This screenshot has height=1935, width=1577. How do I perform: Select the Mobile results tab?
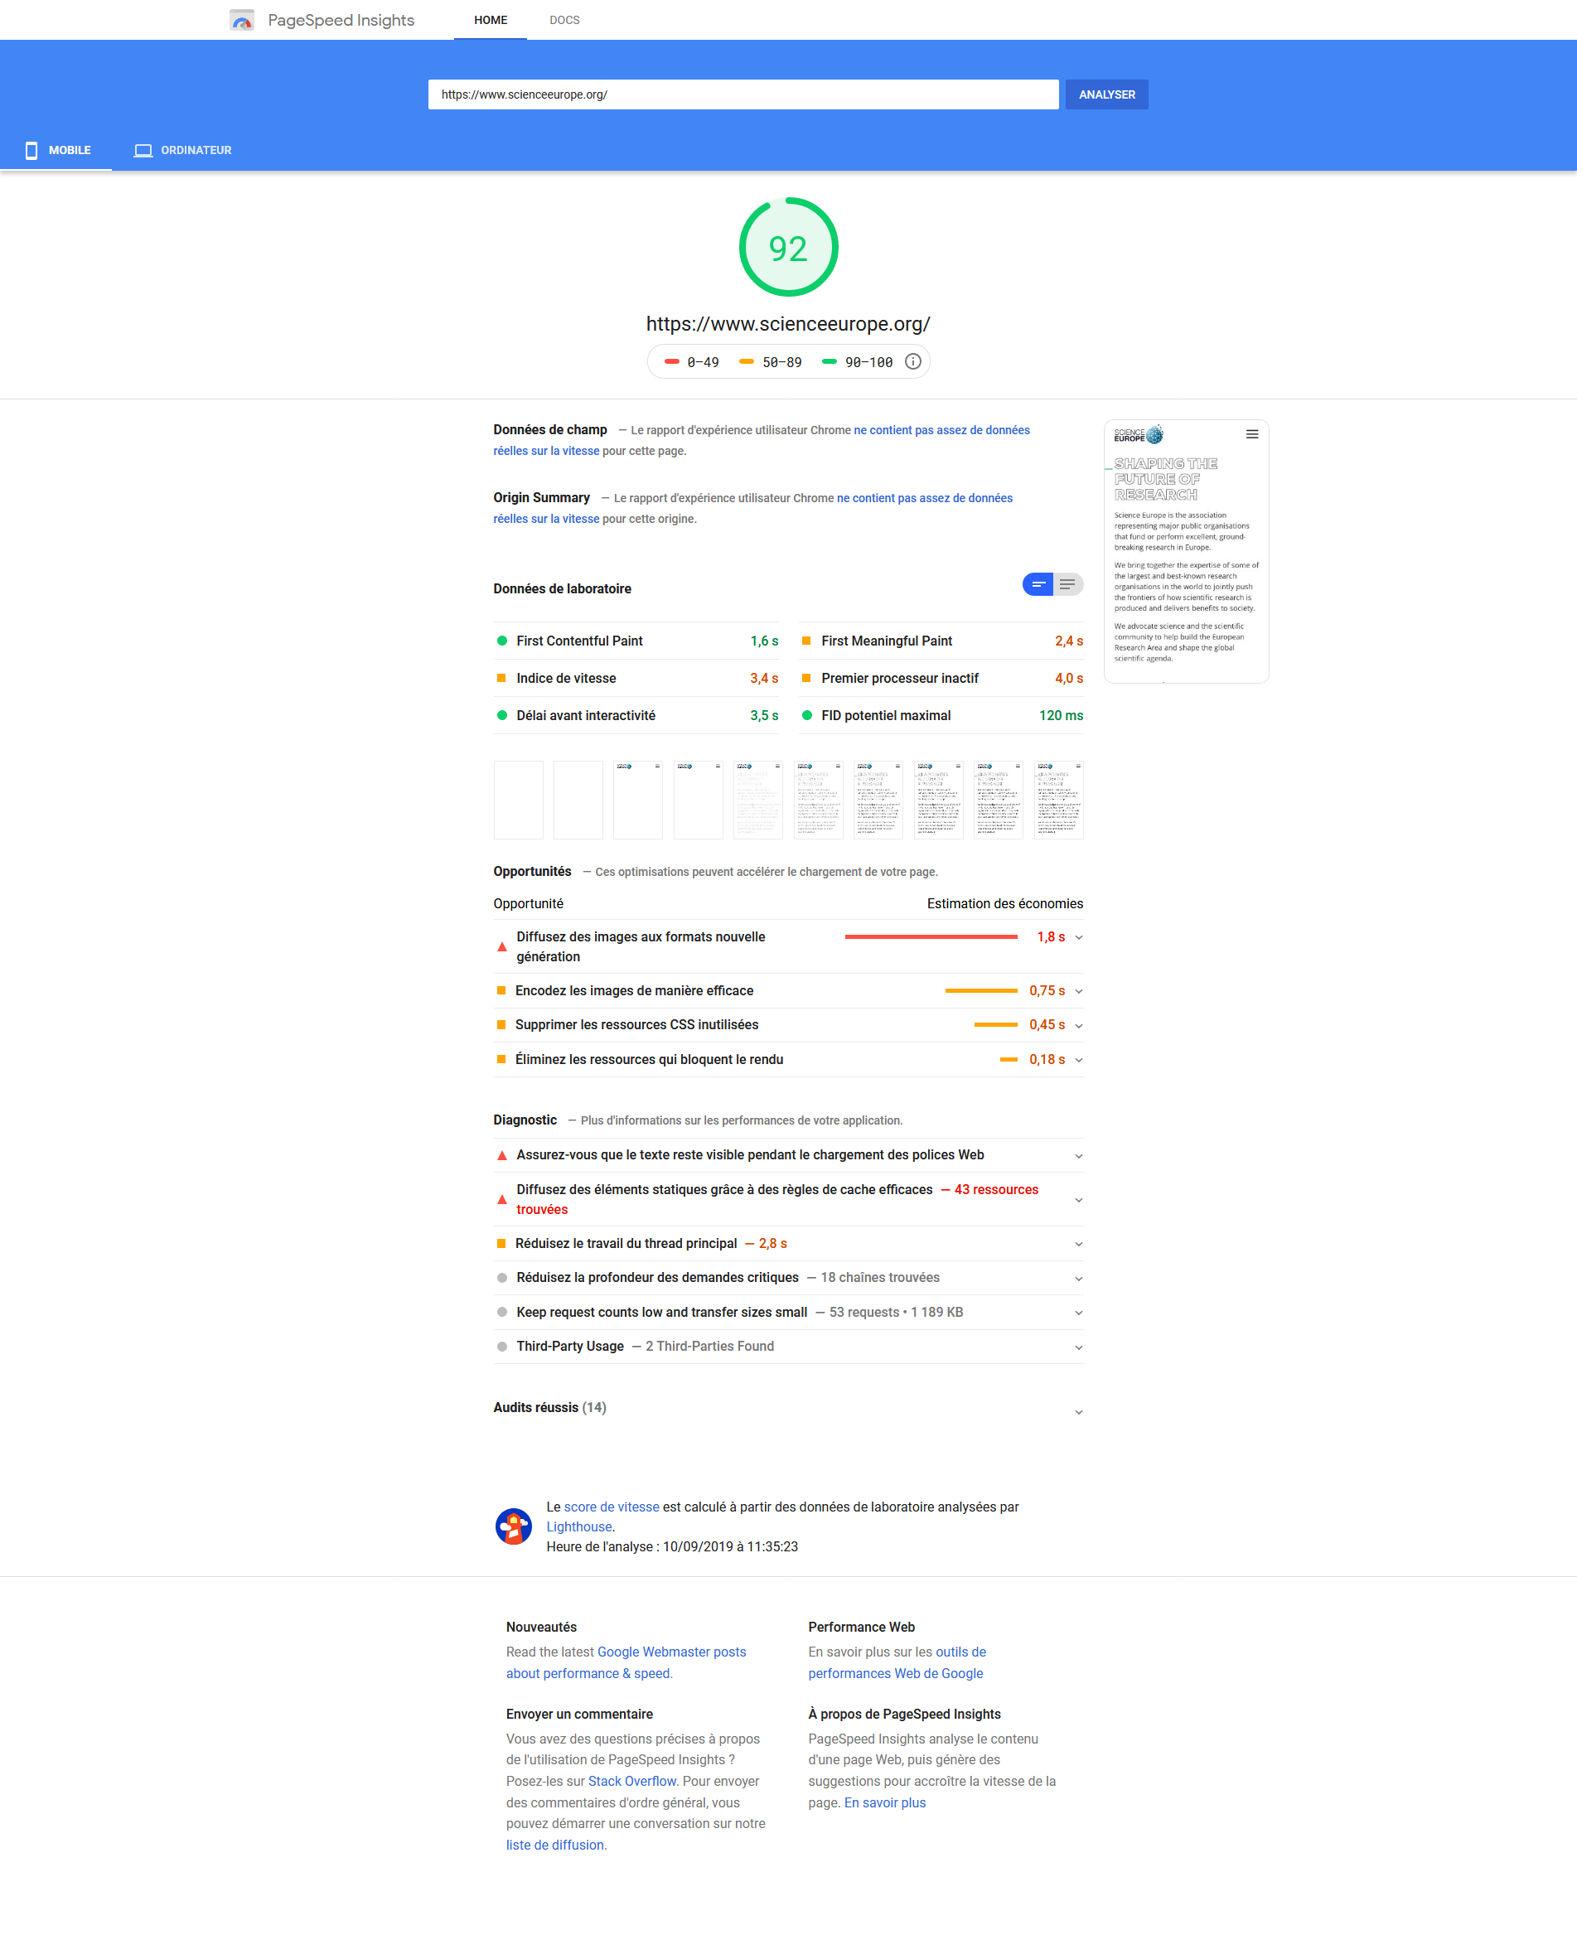(57, 150)
